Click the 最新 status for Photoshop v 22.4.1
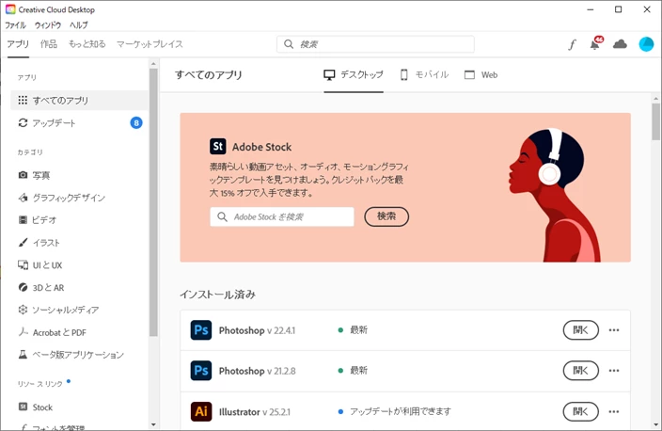Screen dimensions: 662x431 (x=358, y=329)
